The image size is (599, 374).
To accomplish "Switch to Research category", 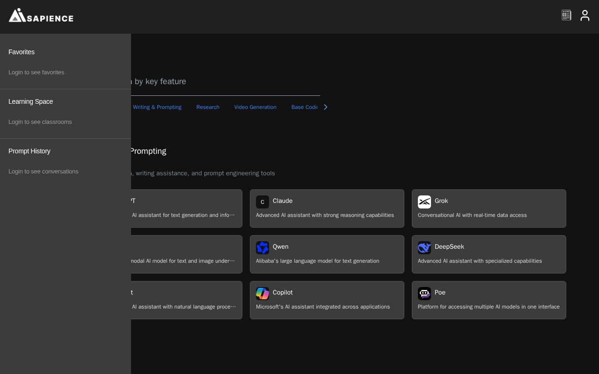I will (208, 107).
